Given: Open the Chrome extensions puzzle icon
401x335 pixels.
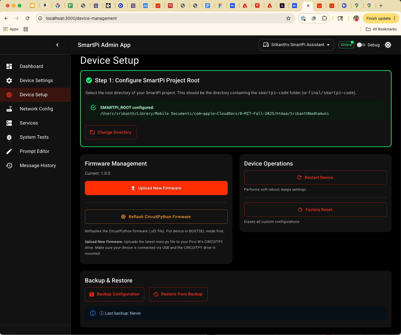Looking at the screenshot, I should (325, 18).
